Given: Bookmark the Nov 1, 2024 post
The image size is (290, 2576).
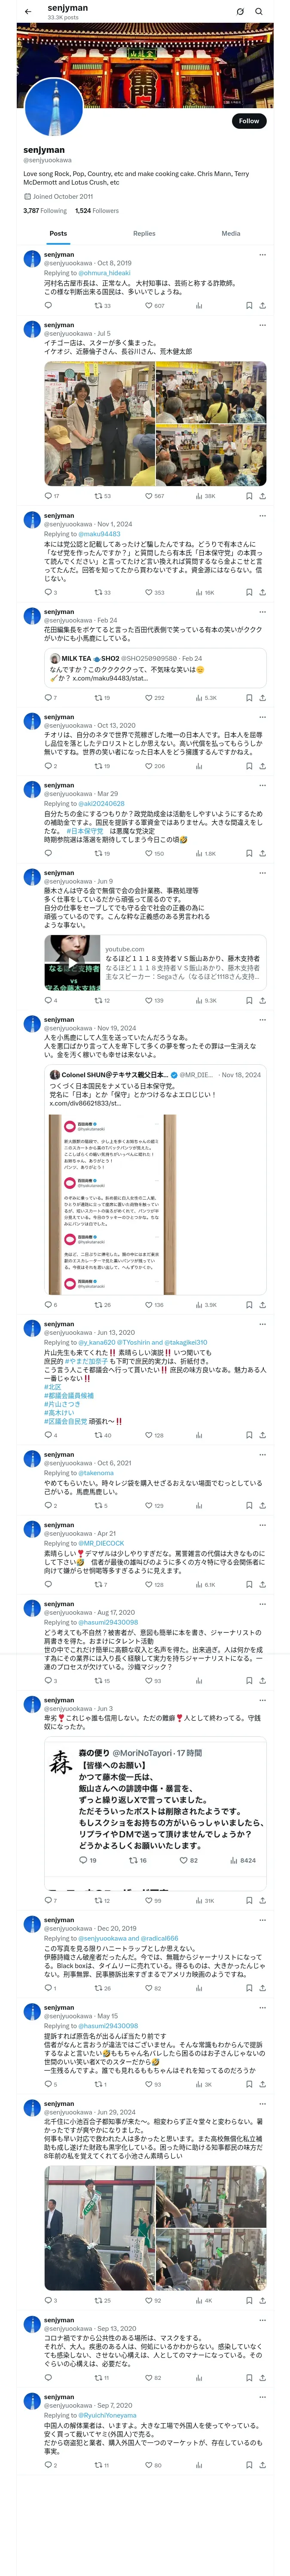Looking at the screenshot, I should (249, 592).
